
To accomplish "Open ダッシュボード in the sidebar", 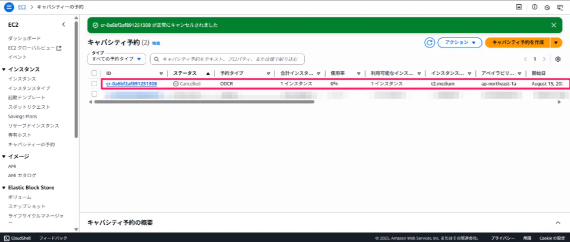I will click(x=24, y=38).
